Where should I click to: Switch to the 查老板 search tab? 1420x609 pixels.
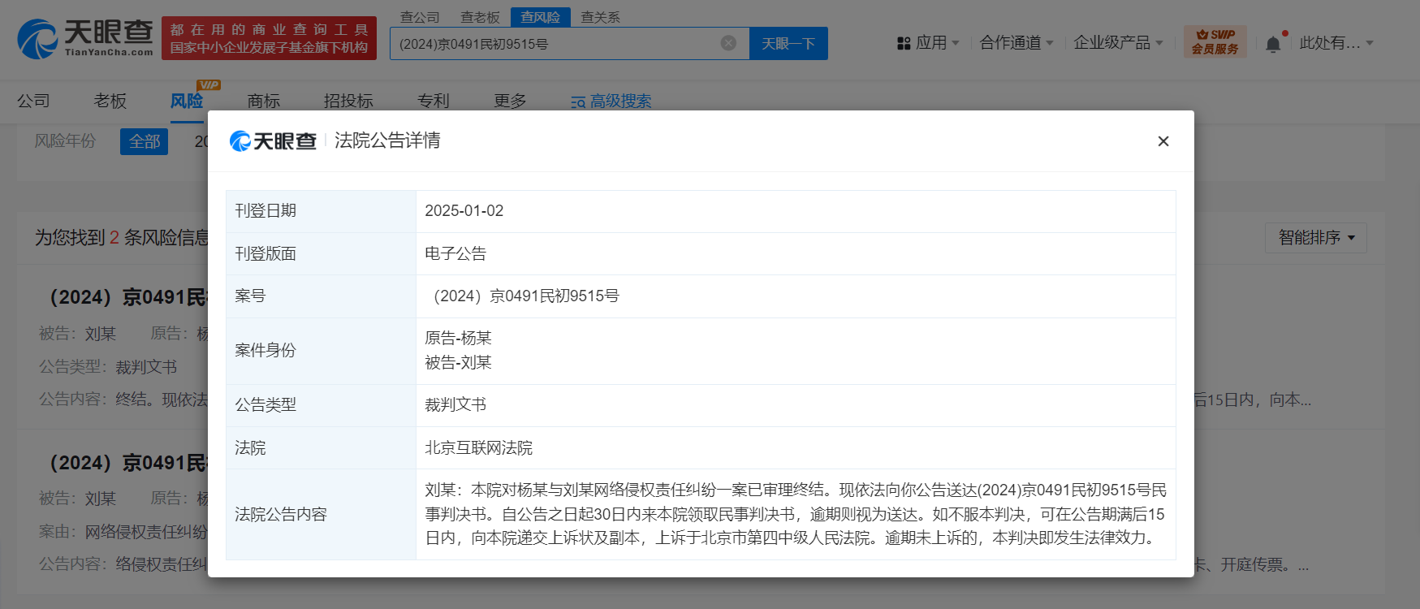[x=480, y=17]
